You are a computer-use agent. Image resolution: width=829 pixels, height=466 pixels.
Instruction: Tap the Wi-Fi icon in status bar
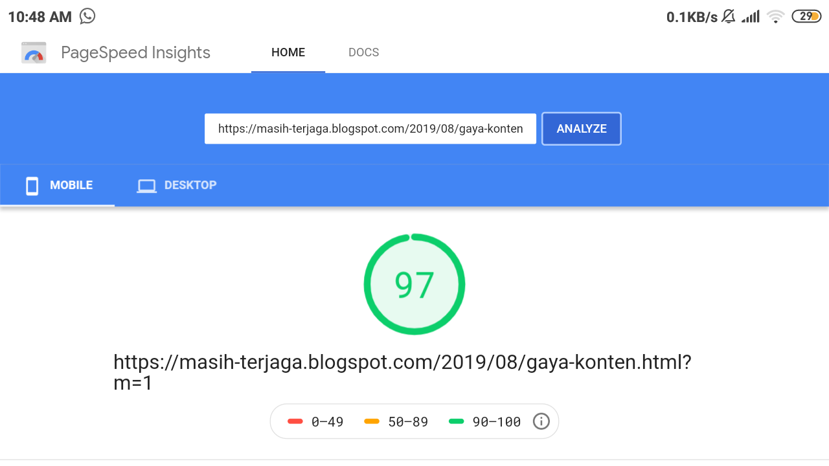tap(775, 17)
